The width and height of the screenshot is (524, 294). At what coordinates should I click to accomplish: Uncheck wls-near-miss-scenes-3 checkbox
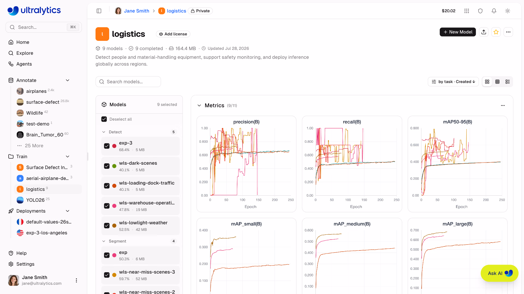[107, 275]
